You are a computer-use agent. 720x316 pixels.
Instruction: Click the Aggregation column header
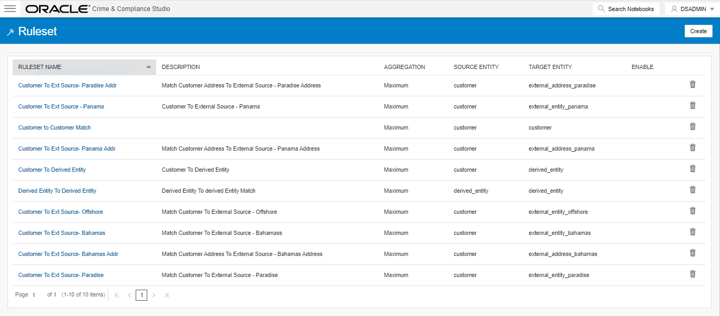click(x=404, y=67)
